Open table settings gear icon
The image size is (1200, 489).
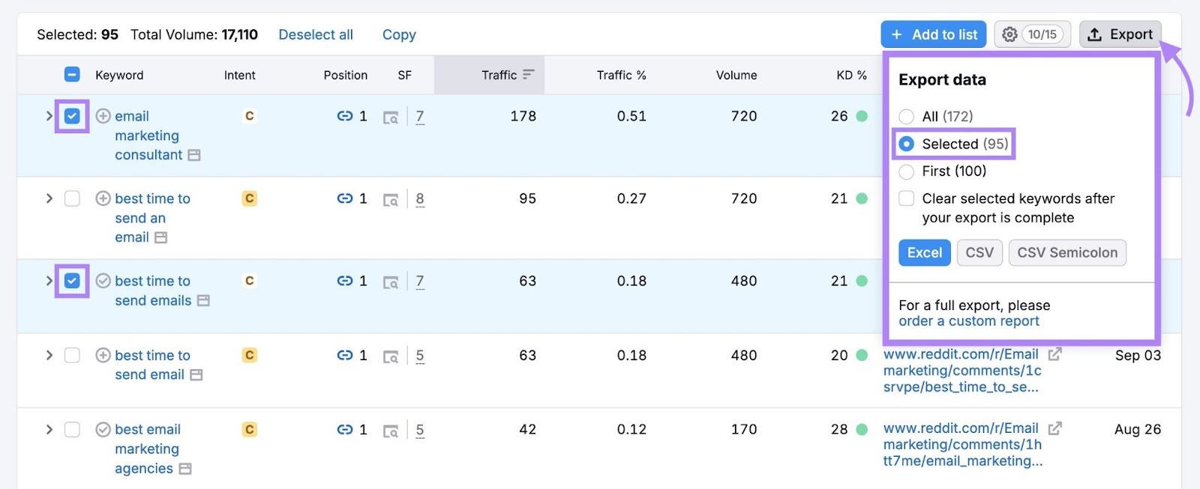[x=1009, y=34]
